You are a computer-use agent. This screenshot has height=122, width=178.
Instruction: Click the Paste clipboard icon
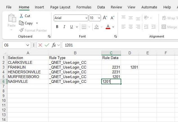[x=12, y=18]
